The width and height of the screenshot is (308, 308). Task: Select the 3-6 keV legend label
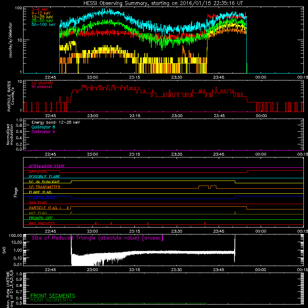tap(40, 9)
